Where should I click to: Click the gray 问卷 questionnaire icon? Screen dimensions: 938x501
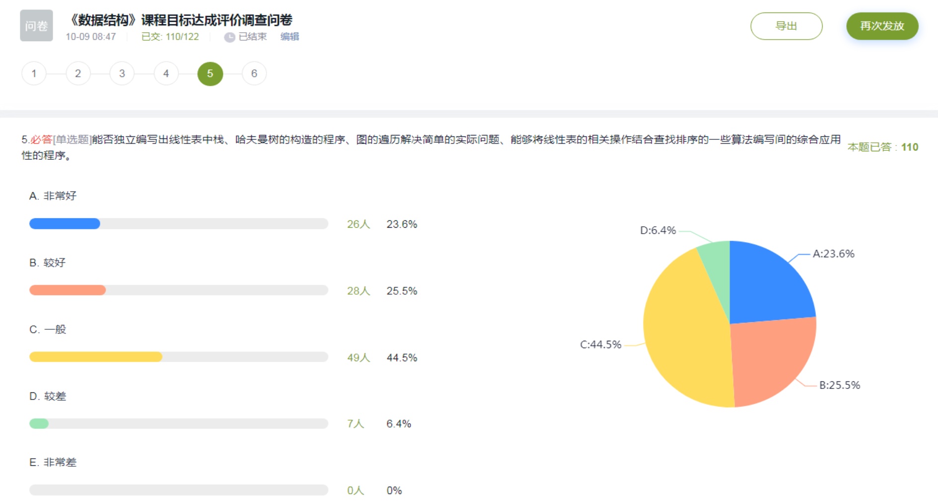click(36, 26)
